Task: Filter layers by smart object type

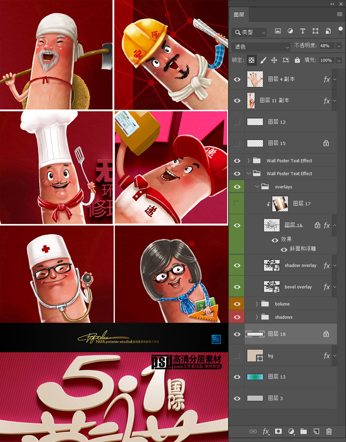Action: 328,31
